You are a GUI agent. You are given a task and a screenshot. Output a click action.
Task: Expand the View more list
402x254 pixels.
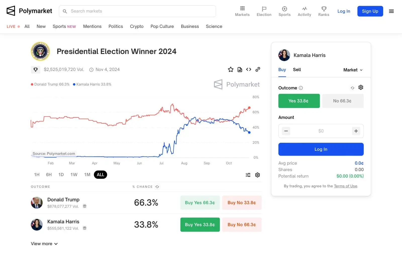(44, 244)
